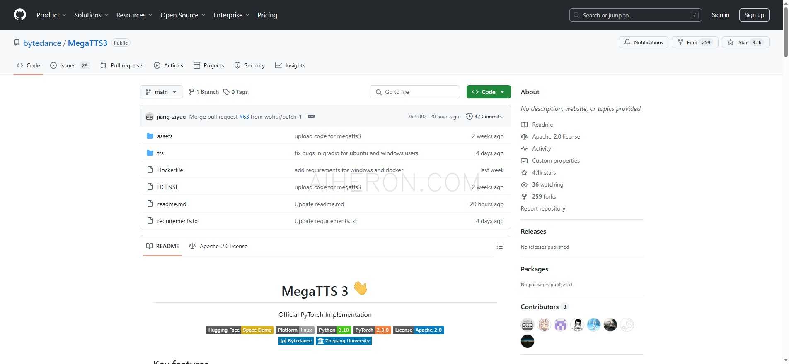Click the Sign up button

754,15
